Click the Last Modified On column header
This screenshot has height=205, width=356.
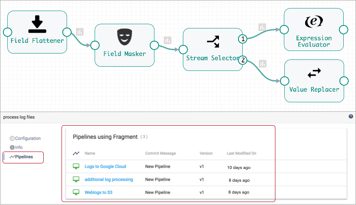[x=241, y=153]
